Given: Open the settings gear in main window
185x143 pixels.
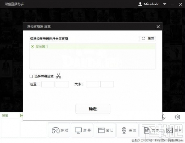Looking at the screenshot, I should click(x=178, y=117).
